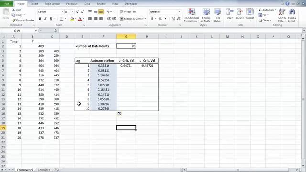Apply percent style
306x172 pixels.
click(160, 19)
